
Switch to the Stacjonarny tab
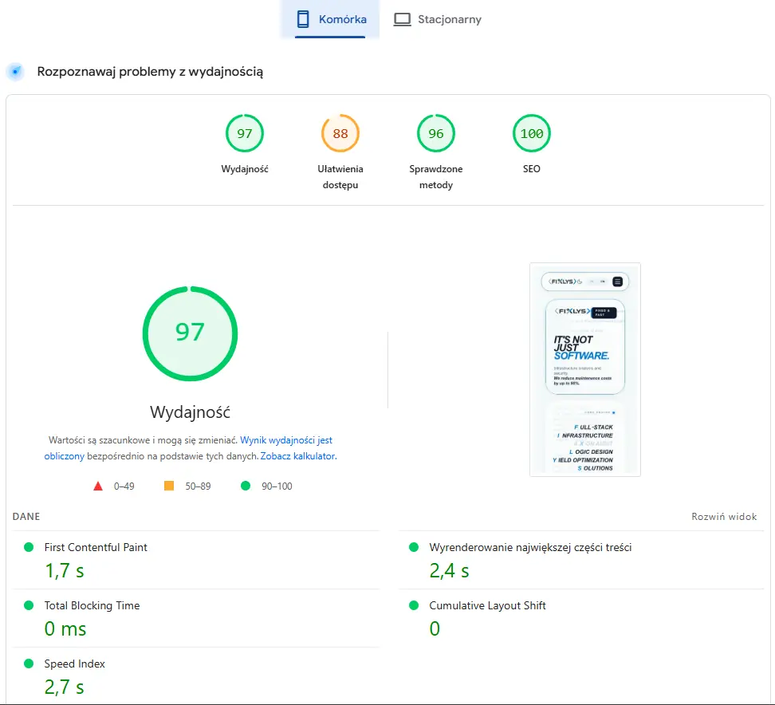pos(438,19)
